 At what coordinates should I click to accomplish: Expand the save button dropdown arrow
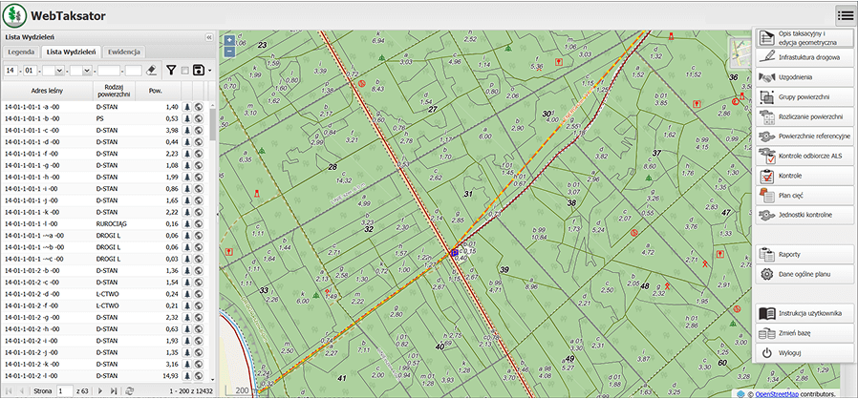click(209, 70)
